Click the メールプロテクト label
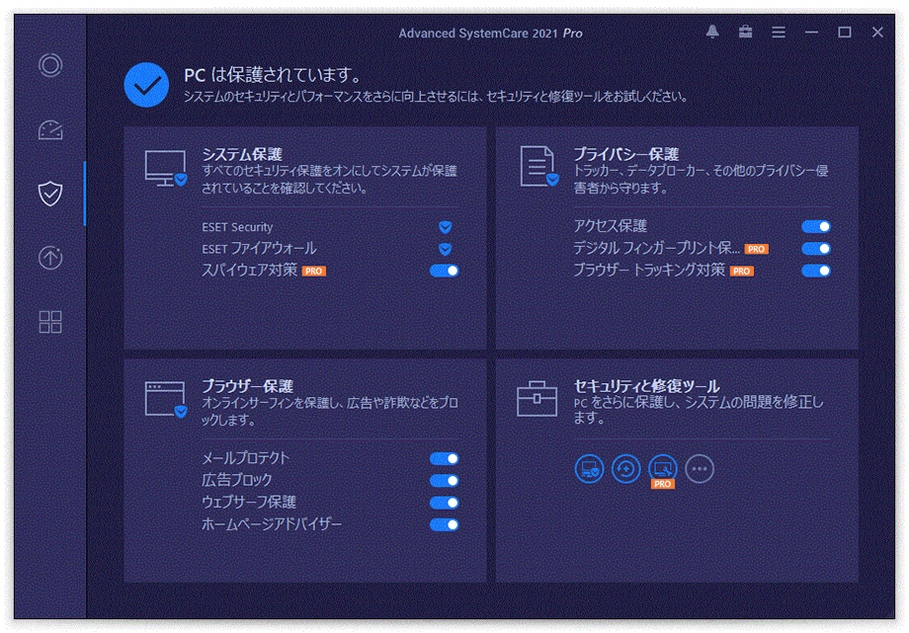The width and height of the screenshot is (909, 633). (245, 458)
